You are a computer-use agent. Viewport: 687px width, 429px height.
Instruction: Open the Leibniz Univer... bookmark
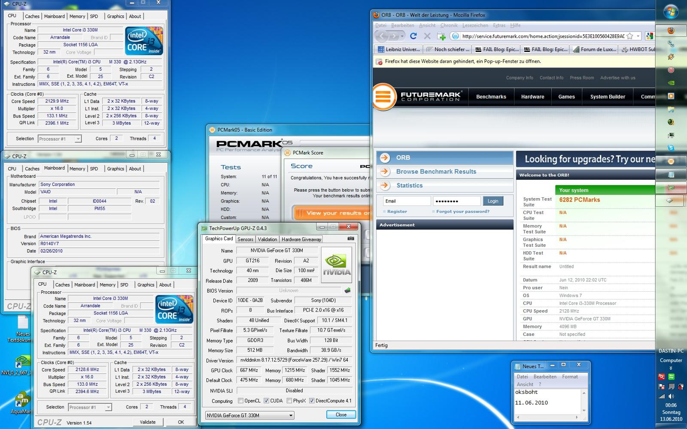click(x=398, y=49)
